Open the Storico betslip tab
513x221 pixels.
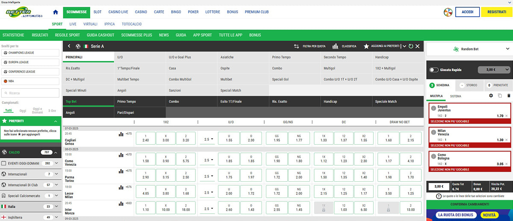click(x=469, y=85)
